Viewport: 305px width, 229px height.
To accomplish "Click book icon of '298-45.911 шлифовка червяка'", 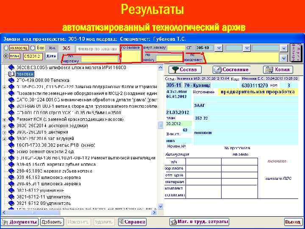I will pos(11,184).
